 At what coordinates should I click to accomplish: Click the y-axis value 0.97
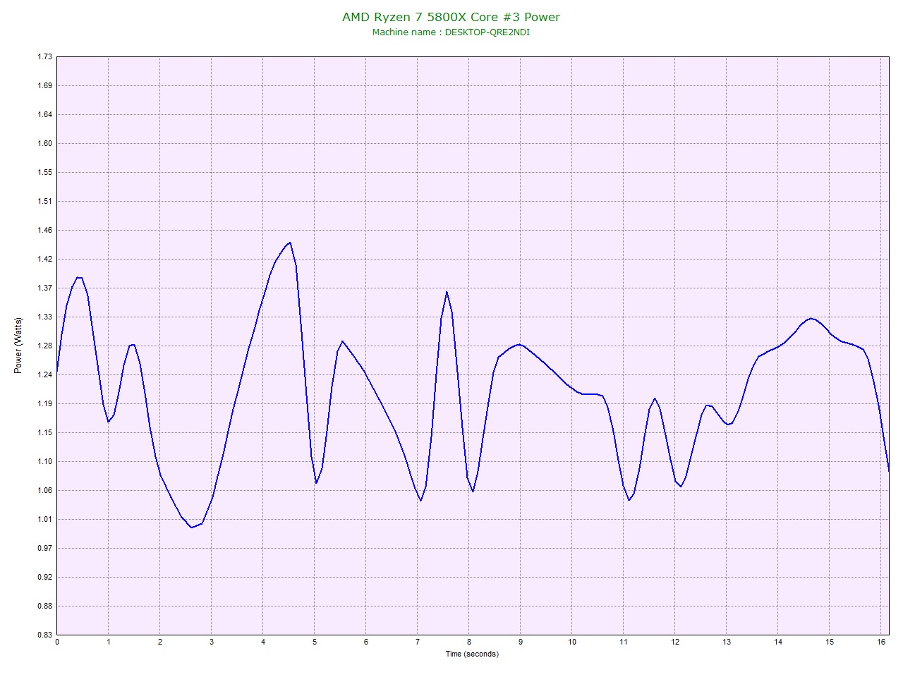point(44,548)
